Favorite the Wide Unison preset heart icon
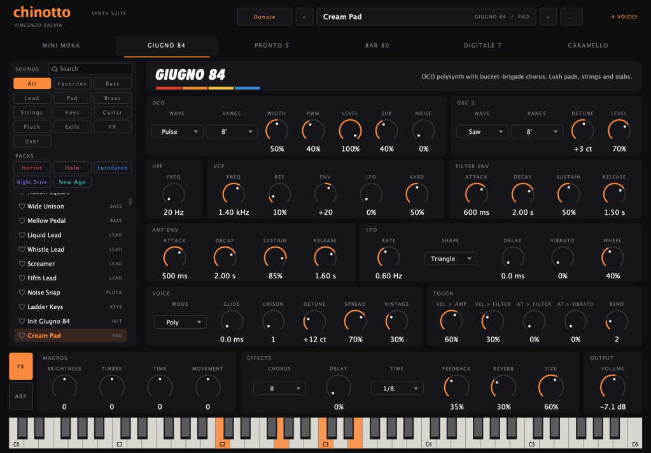 22,206
